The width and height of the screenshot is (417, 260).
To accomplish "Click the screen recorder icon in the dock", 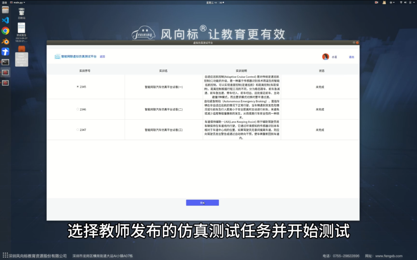I will coord(5,72).
